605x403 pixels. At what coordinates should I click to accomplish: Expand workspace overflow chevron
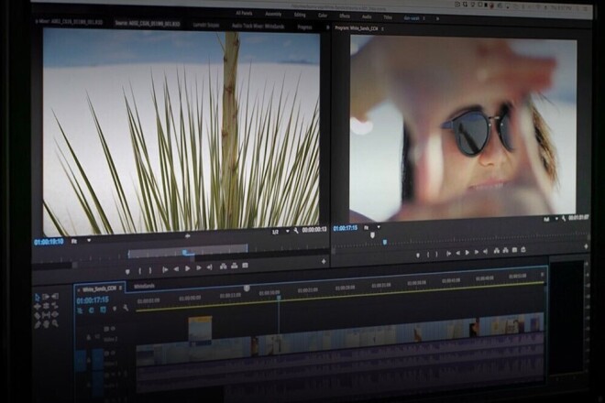[437, 18]
